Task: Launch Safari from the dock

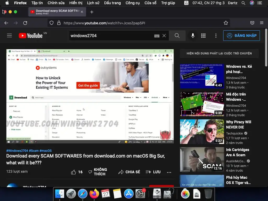Action: pos(82,194)
